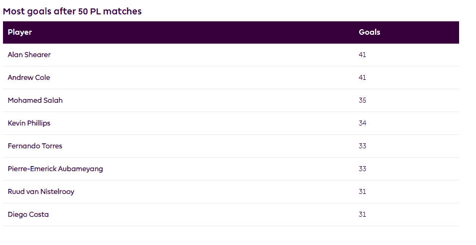Click the Goals column header
The height and width of the screenshot is (245, 476).
point(369,32)
